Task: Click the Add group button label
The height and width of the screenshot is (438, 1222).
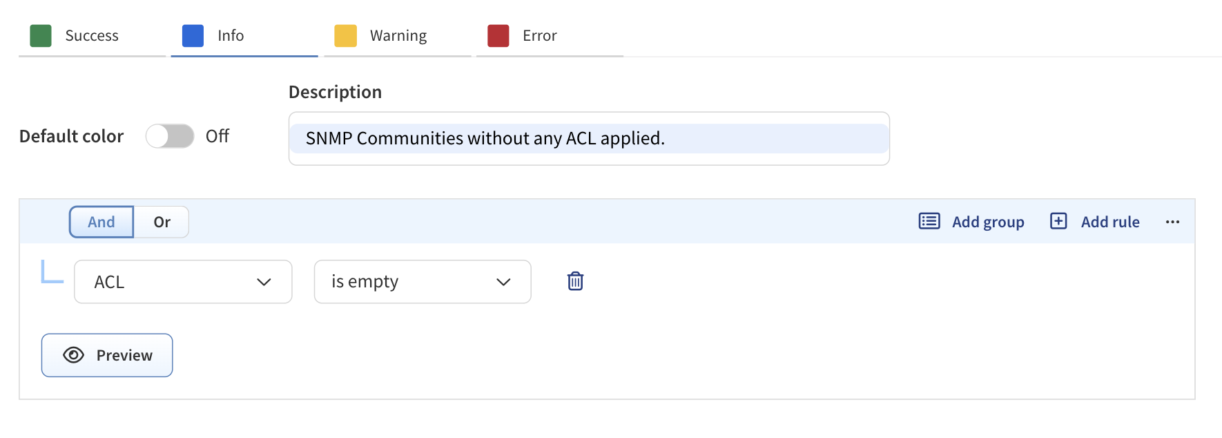Action: point(988,222)
